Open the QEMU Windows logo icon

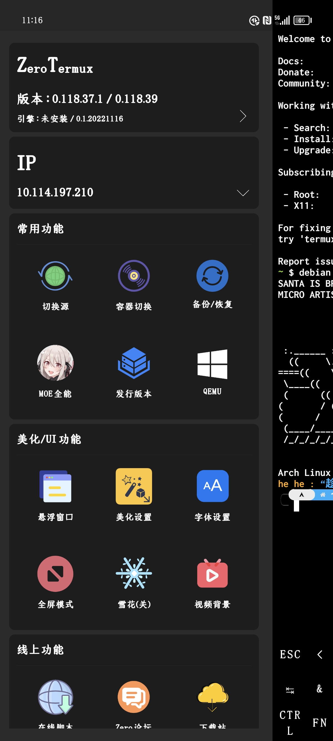coord(212,364)
